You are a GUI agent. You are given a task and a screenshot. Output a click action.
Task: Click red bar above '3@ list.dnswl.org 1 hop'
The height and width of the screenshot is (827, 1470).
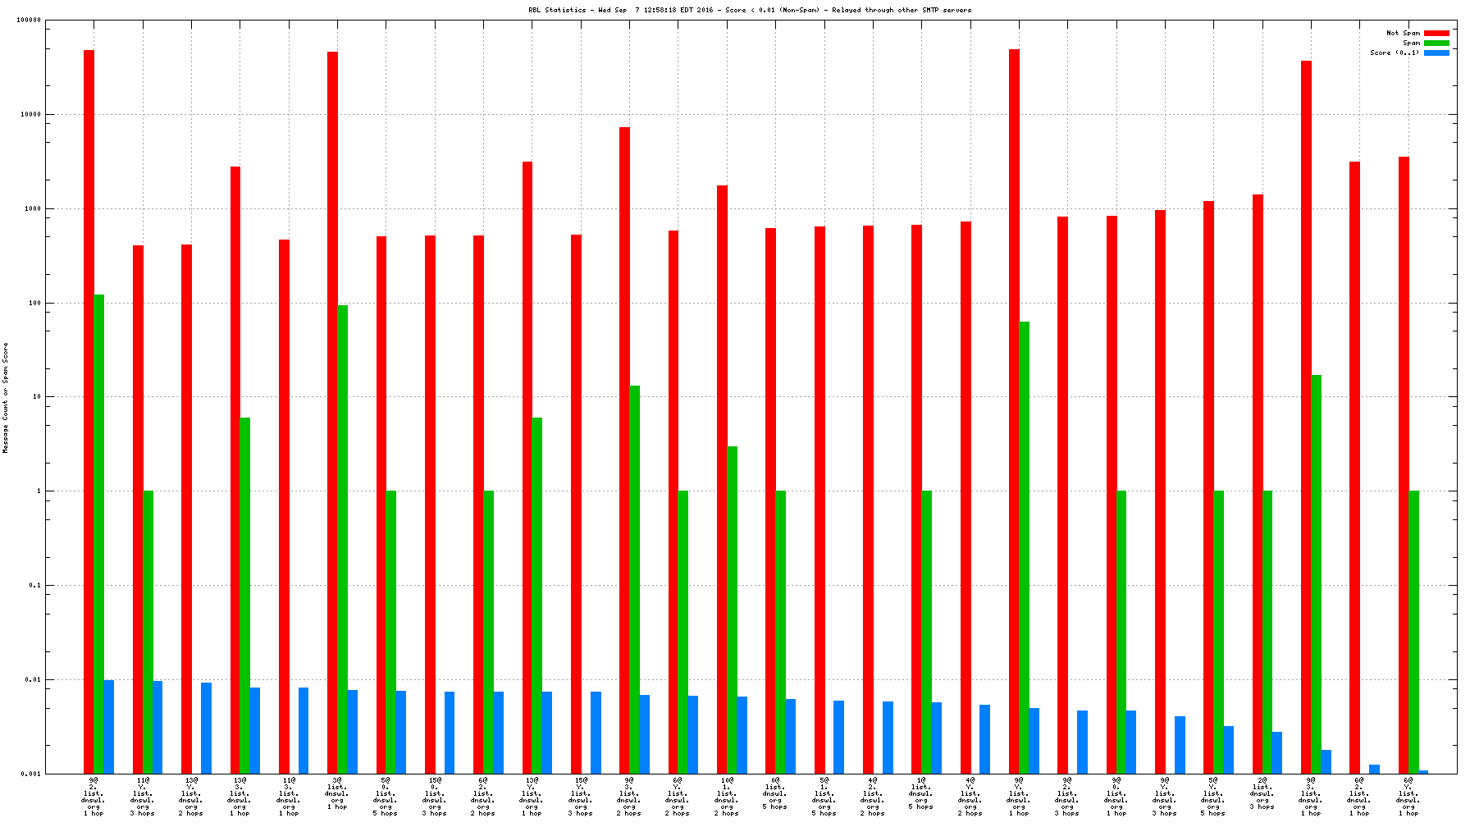332,410
